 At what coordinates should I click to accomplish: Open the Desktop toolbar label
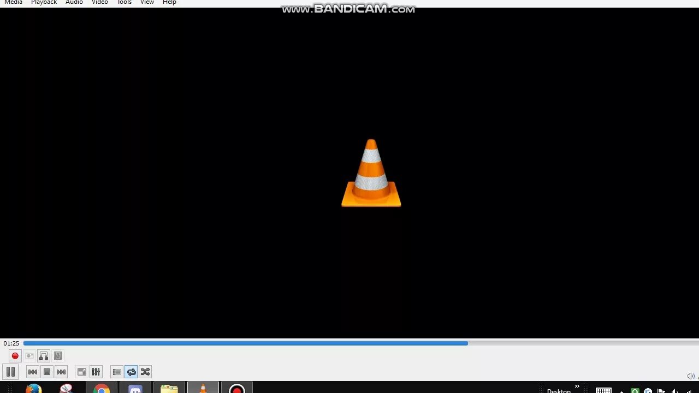(559, 391)
